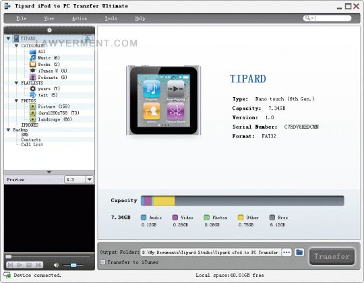Viewport: 364px width, 283px height.
Task: Click the preview seek bar handle
Action: 8,257
